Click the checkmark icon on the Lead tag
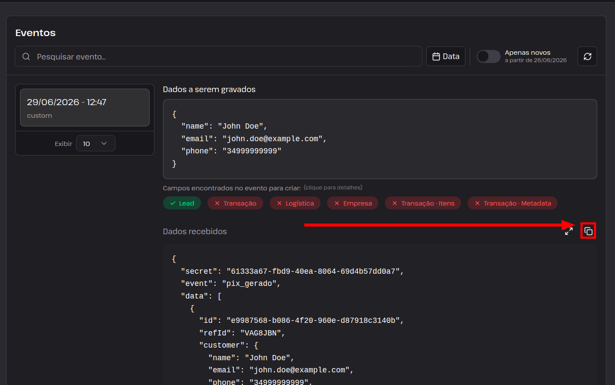 [x=173, y=203]
